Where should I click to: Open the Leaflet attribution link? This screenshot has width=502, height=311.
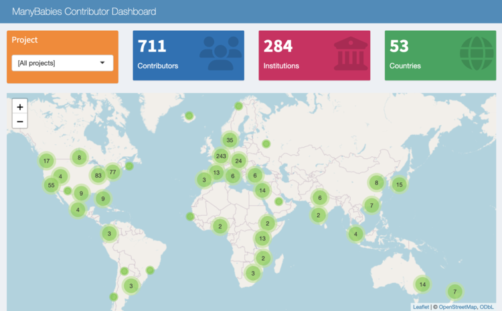(421, 307)
